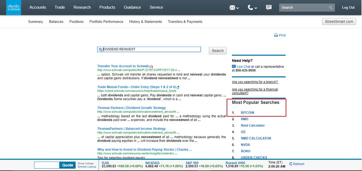Click 'Are you searching for a branch?'
Image resolution: width=362 pixels, height=171 pixels.
(255, 82)
